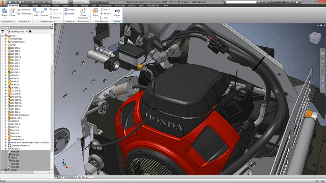Viewport: 326px width, 183px height.
Task: Switch to the Simplify ribbon tab
Action: pyautogui.click(x=24, y=6)
